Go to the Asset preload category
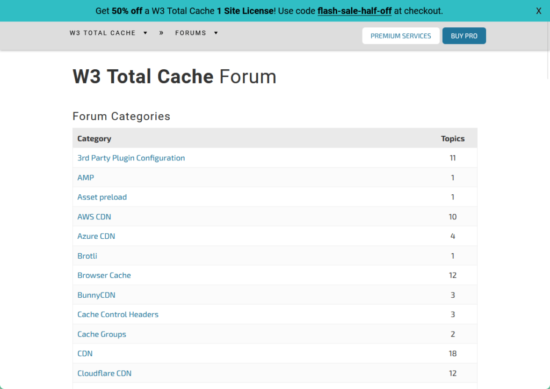 point(102,197)
